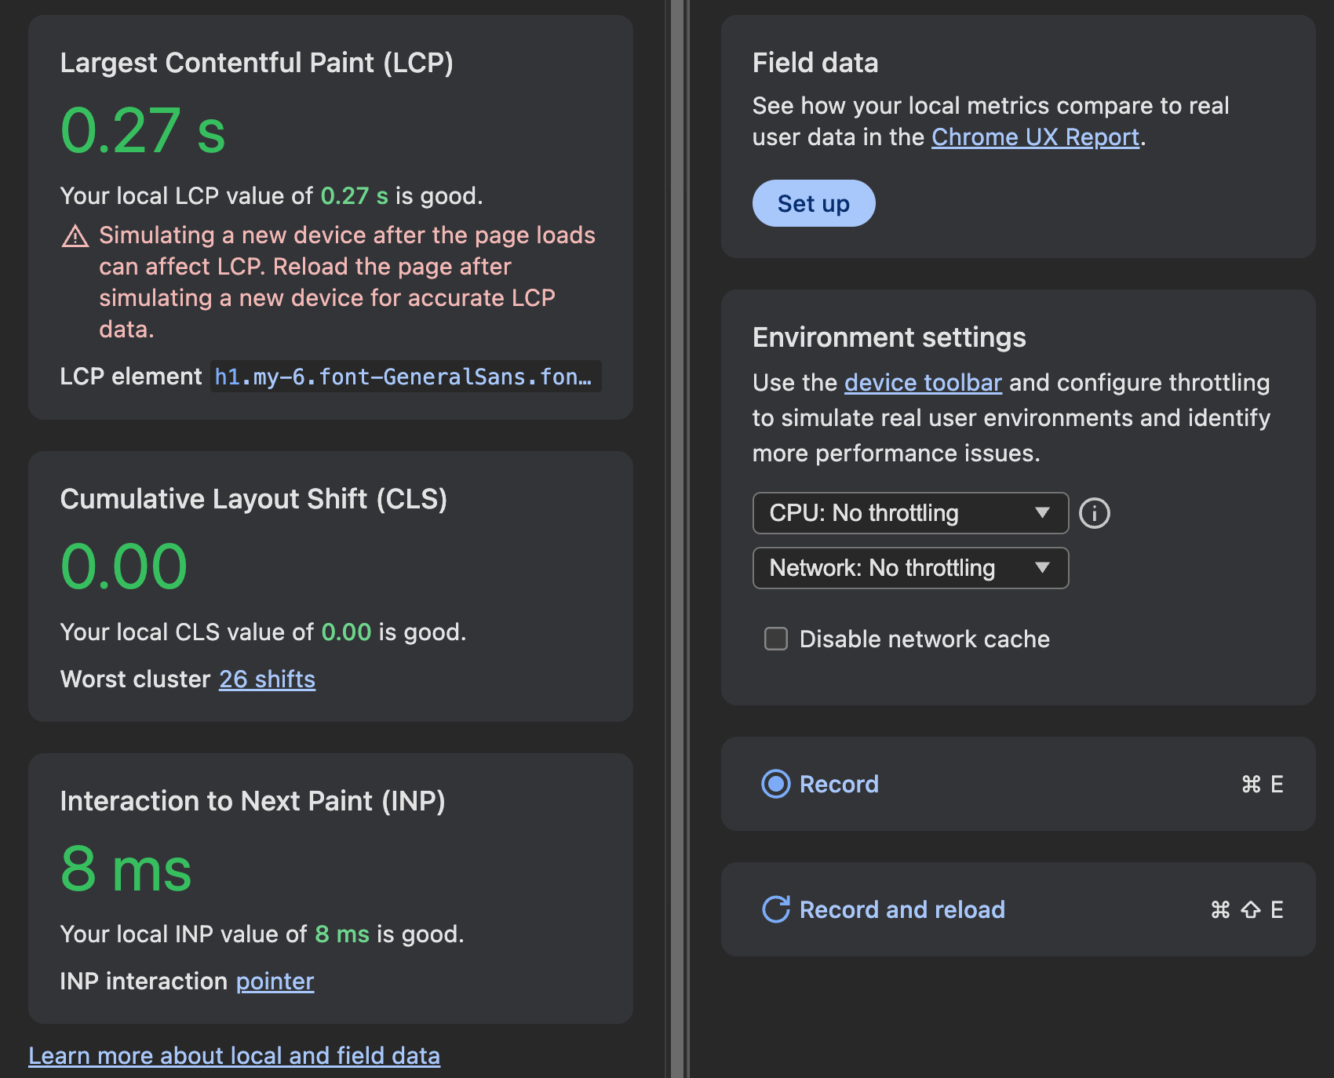Open the device toolbar link

(923, 383)
